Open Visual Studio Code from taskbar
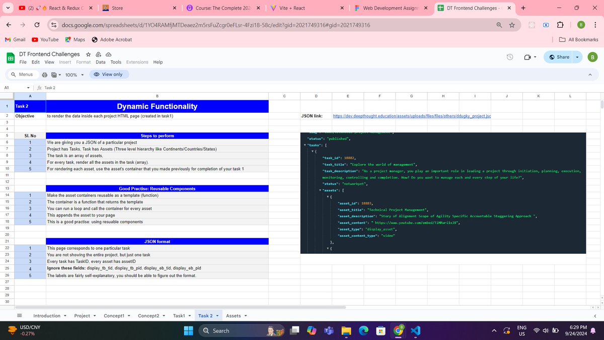604x340 pixels. 415,330
